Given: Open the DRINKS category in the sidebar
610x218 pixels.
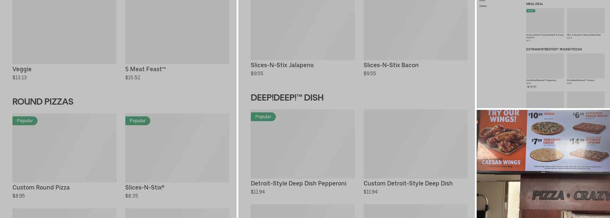Looking at the screenshot, I should pyautogui.click(x=483, y=6).
